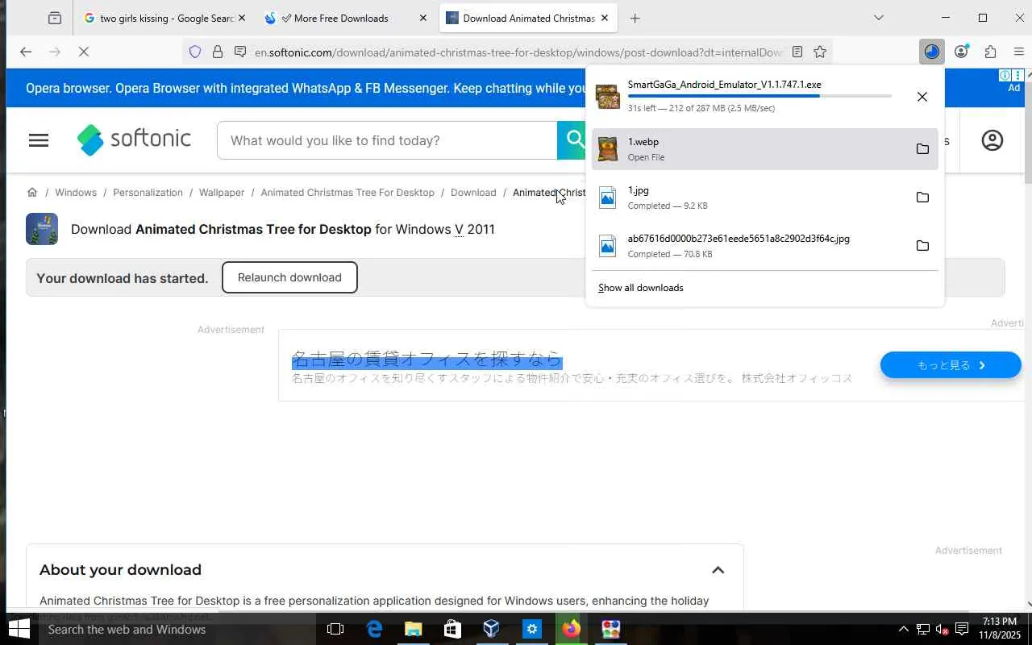Screen dimensions: 1032x645
Task: Click the Softonic logo
Action: [134, 139]
